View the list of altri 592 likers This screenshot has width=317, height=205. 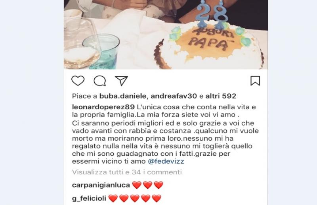221,96
